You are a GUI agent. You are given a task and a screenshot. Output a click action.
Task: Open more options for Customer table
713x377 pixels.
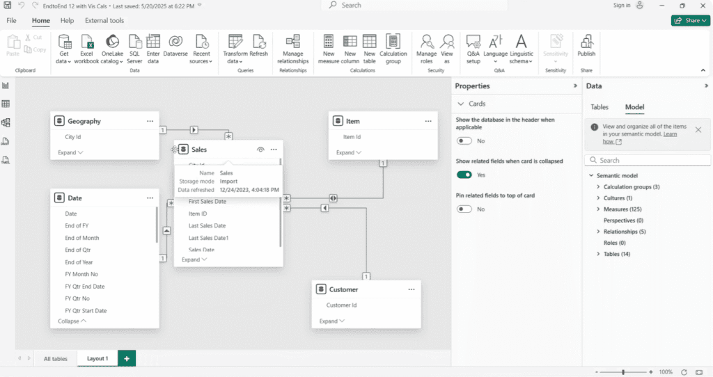point(412,289)
